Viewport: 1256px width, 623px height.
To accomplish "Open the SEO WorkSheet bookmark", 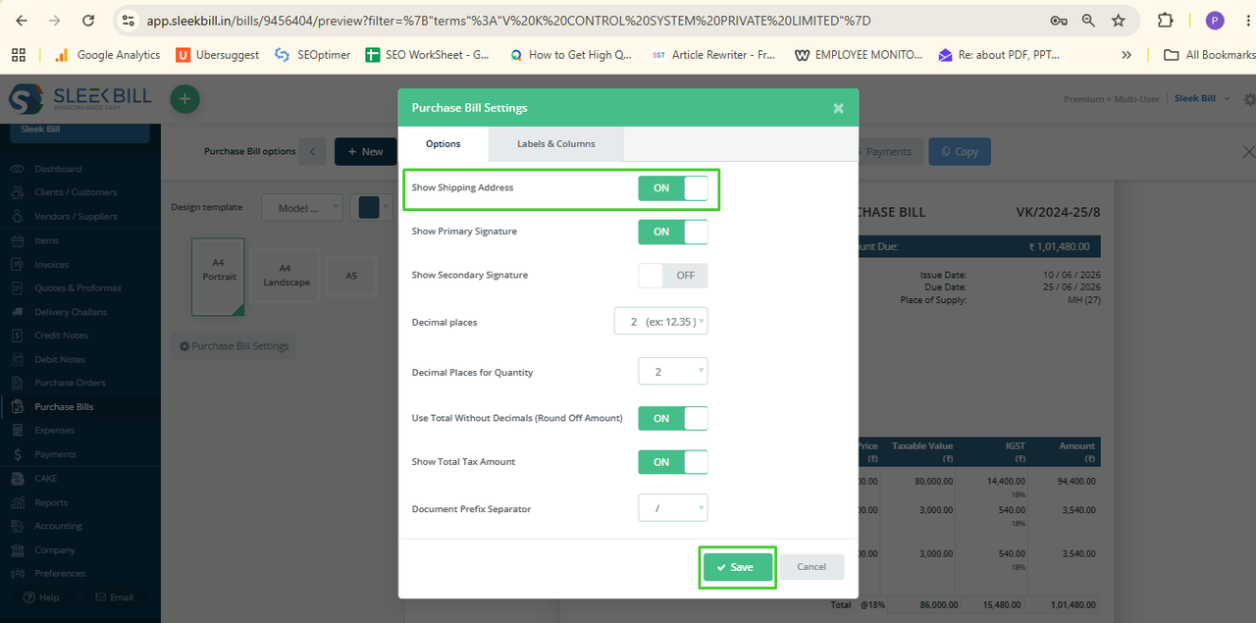I will tap(428, 55).
